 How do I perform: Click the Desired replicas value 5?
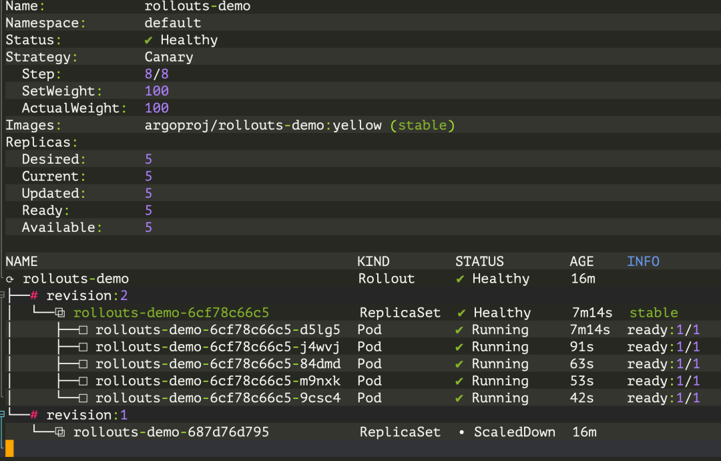tap(148, 159)
